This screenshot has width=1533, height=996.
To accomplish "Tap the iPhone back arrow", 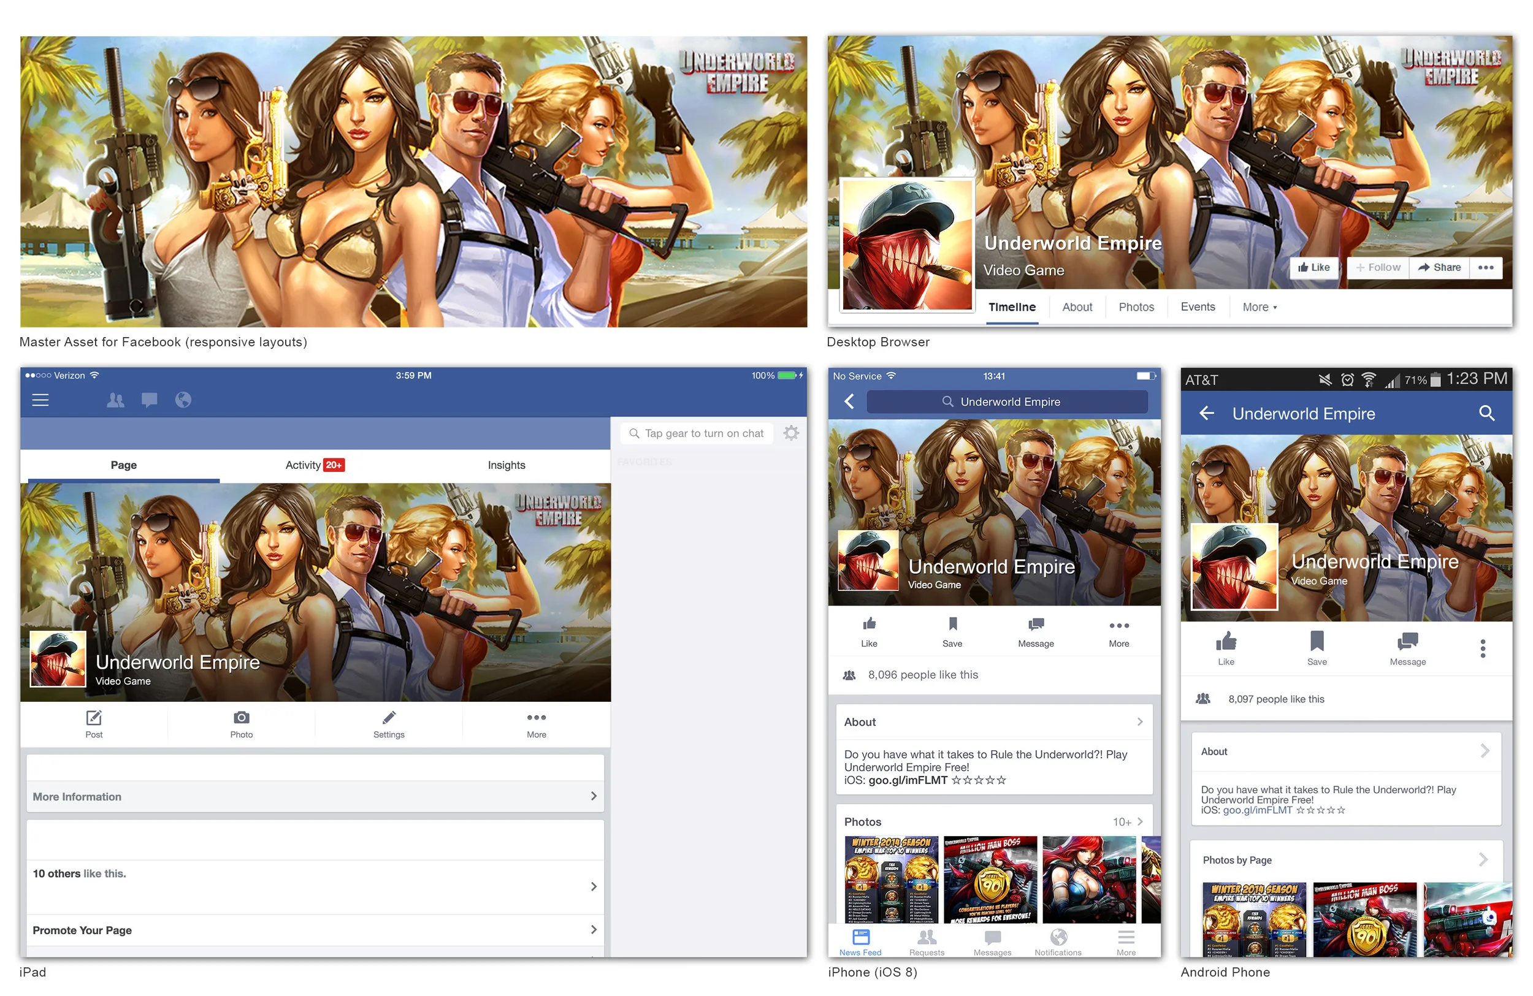I will coord(850,401).
